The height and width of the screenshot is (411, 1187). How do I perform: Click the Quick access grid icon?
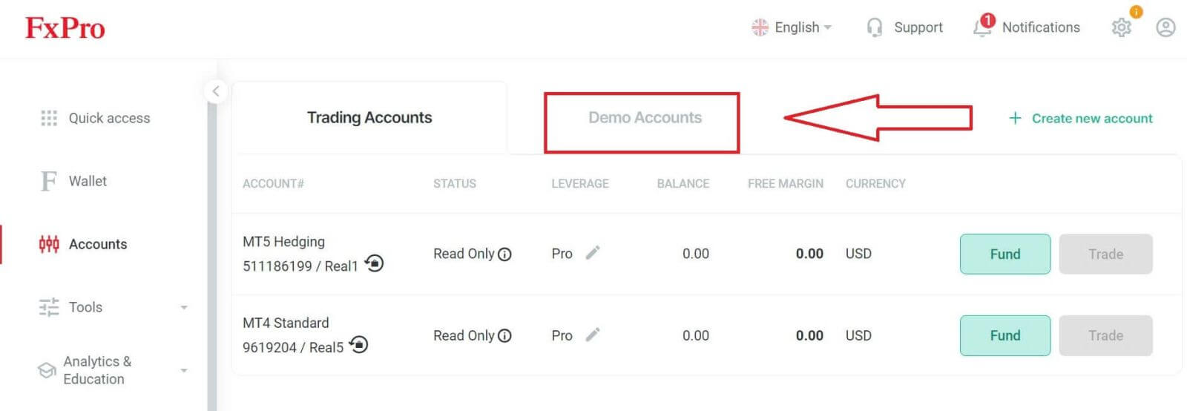(x=49, y=118)
